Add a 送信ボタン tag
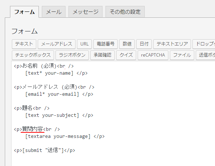The image size is (215, 166). coord(205,55)
